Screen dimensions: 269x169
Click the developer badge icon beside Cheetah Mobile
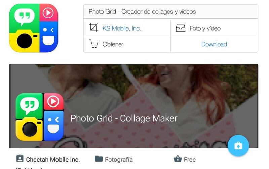[x=20, y=159]
